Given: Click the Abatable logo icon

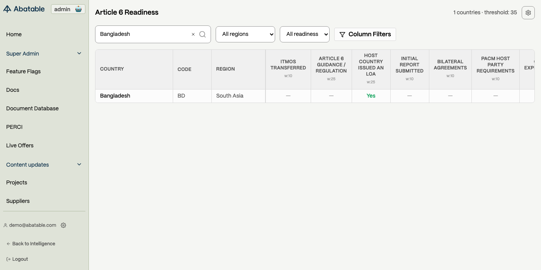Looking at the screenshot, I should 7,9.
